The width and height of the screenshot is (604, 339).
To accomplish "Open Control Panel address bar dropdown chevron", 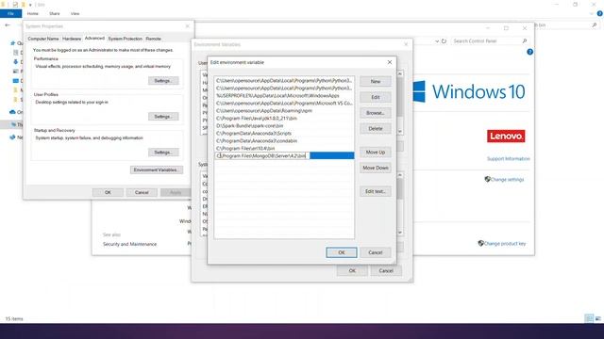I will point(437,40).
